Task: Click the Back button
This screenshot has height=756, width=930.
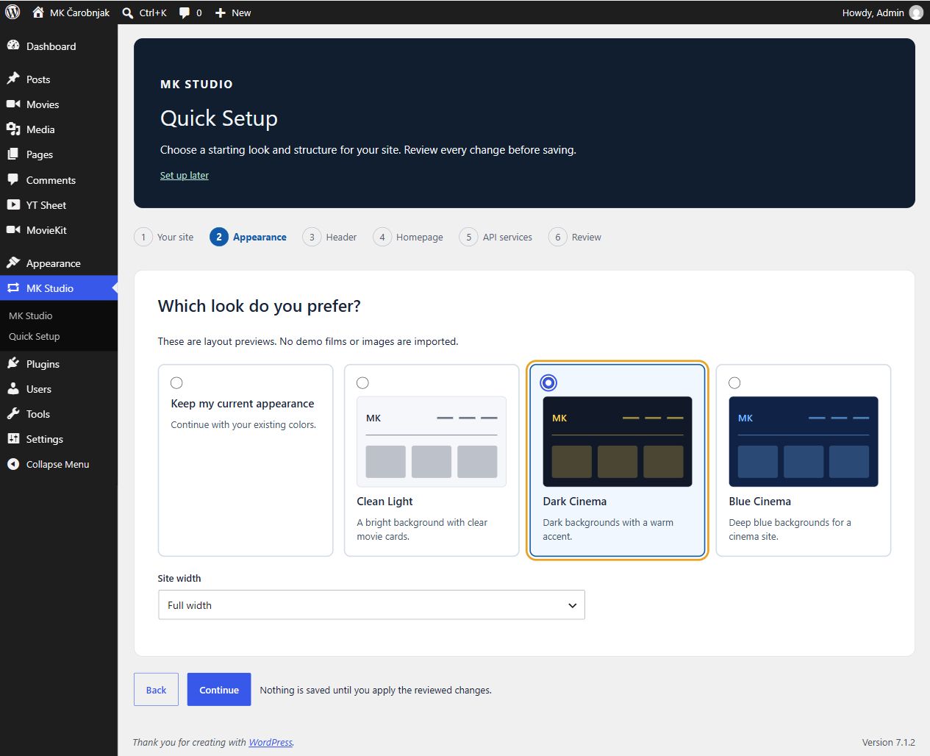Action: tap(156, 690)
